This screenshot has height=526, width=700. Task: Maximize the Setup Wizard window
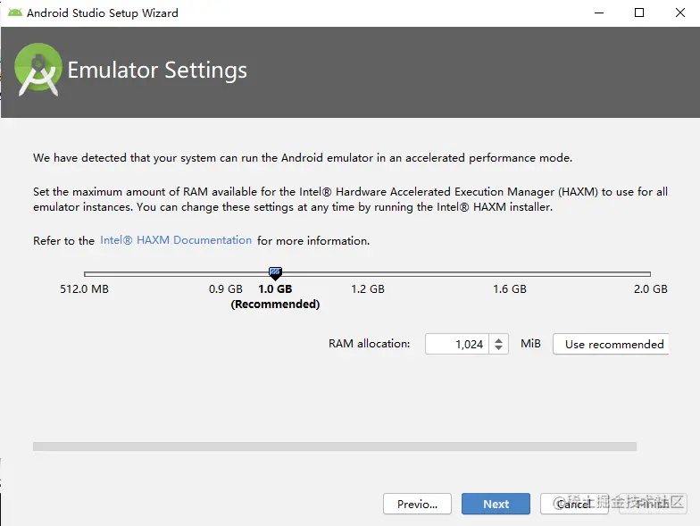point(639,13)
